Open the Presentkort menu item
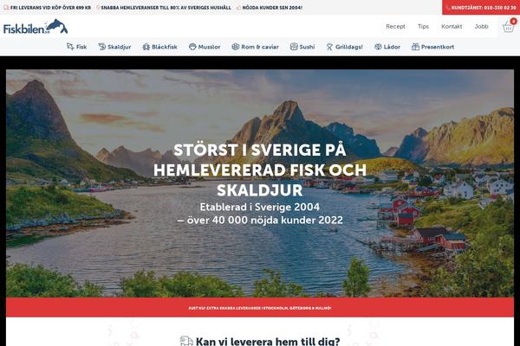 point(438,47)
